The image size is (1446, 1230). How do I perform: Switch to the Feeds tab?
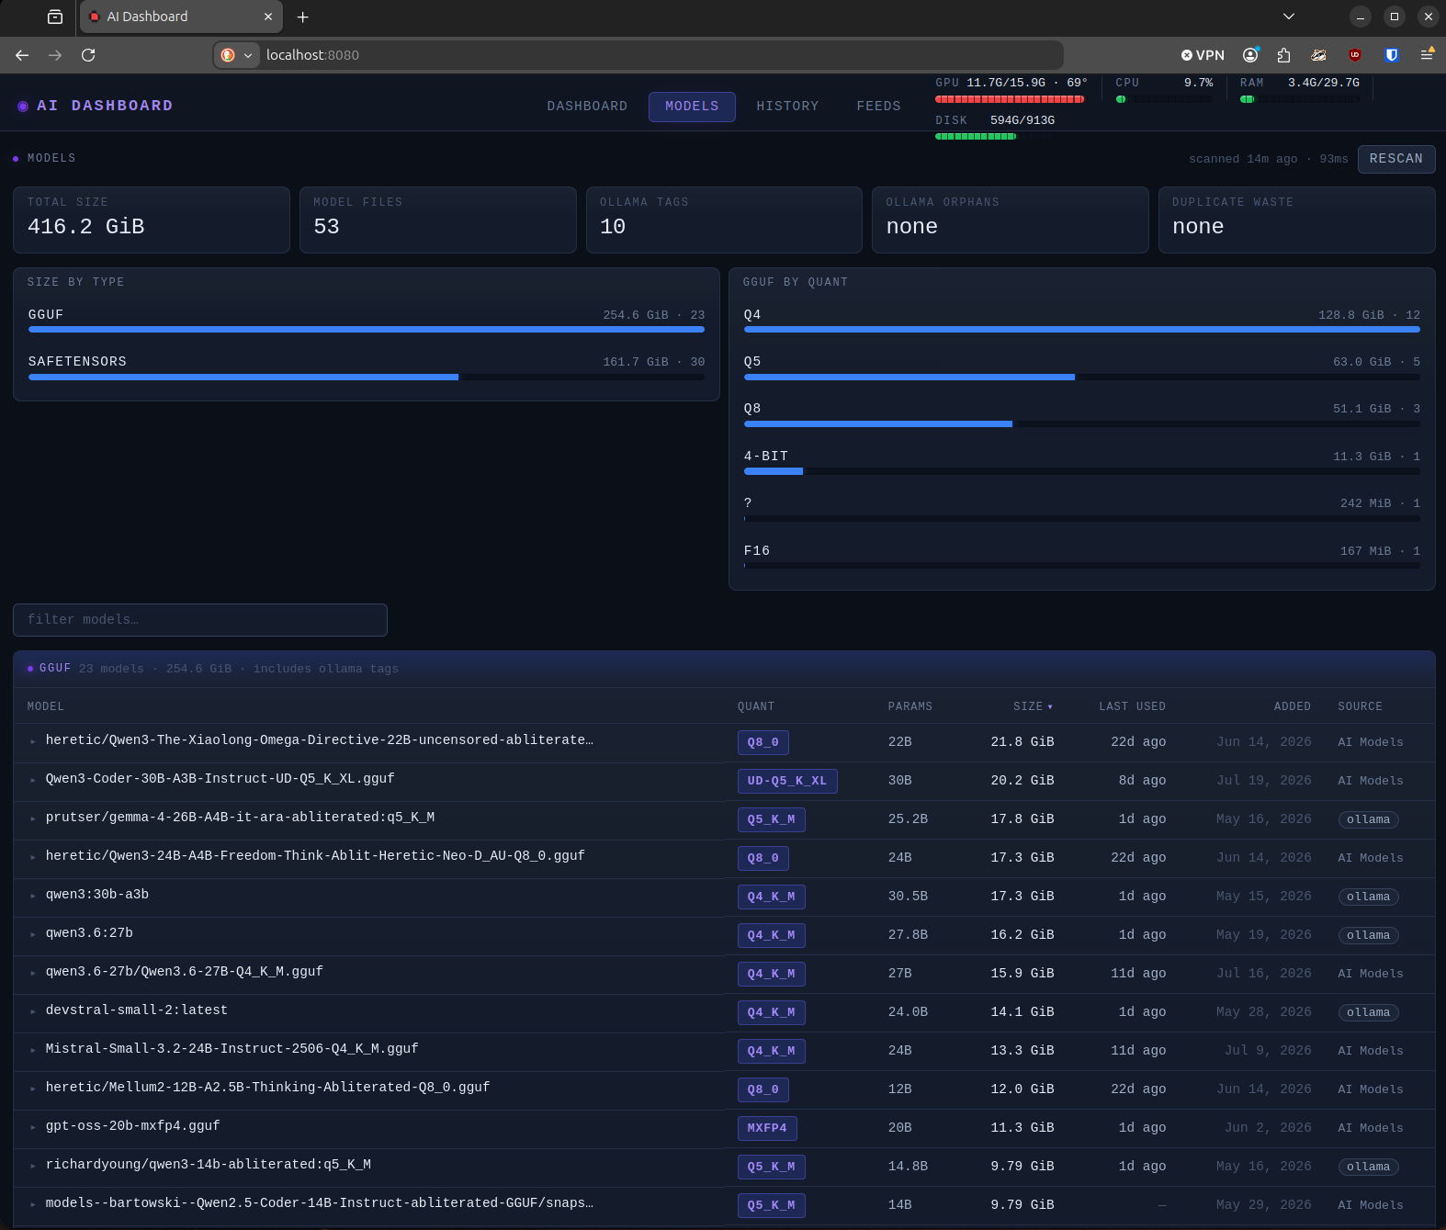point(878,107)
